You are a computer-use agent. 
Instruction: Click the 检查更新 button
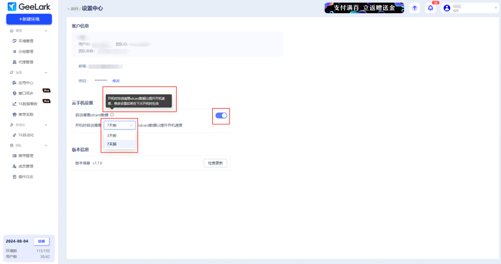215,163
